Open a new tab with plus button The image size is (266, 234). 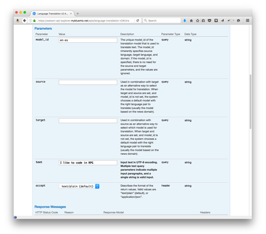pyautogui.click(x=78, y=14)
